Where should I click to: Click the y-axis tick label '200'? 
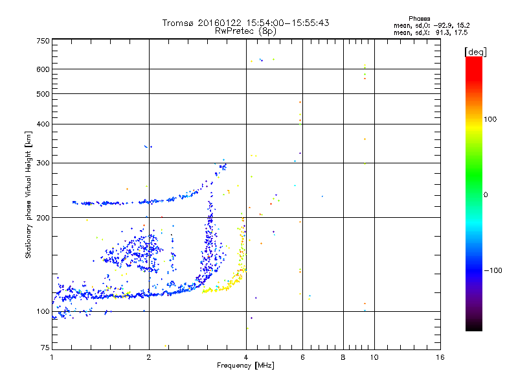(43, 218)
